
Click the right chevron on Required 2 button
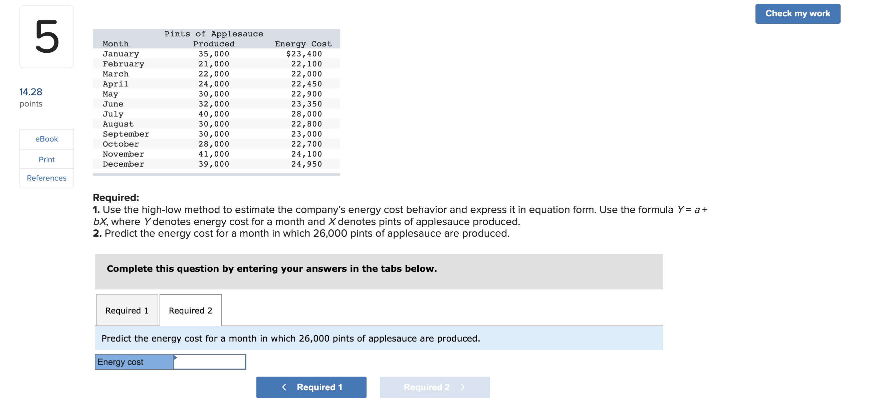pyautogui.click(x=462, y=387)
